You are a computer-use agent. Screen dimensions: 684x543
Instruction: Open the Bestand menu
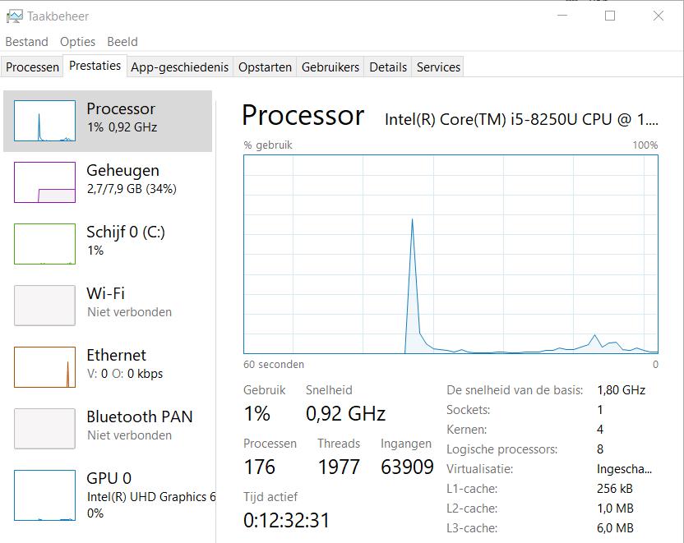tap(26, 42)
